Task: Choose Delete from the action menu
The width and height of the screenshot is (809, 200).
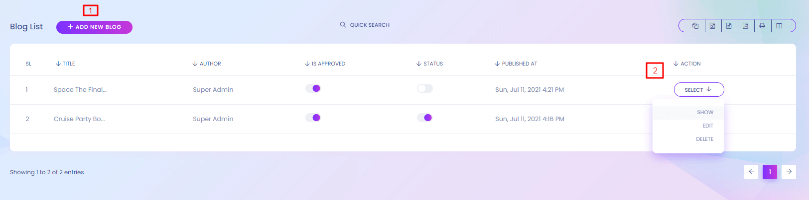Action: click(x=704, y=139)
